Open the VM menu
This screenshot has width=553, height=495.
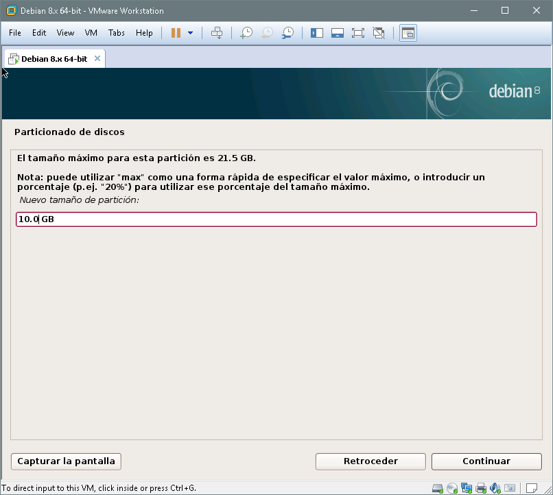pyautogui.click(x=91, y=33)
